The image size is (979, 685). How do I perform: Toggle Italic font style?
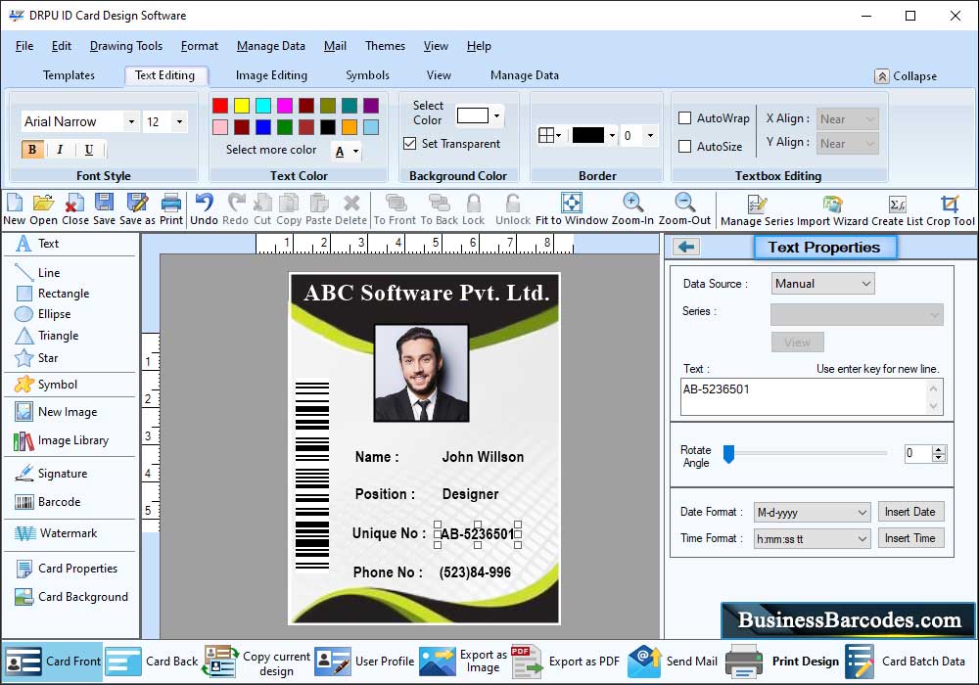[60, 150]
